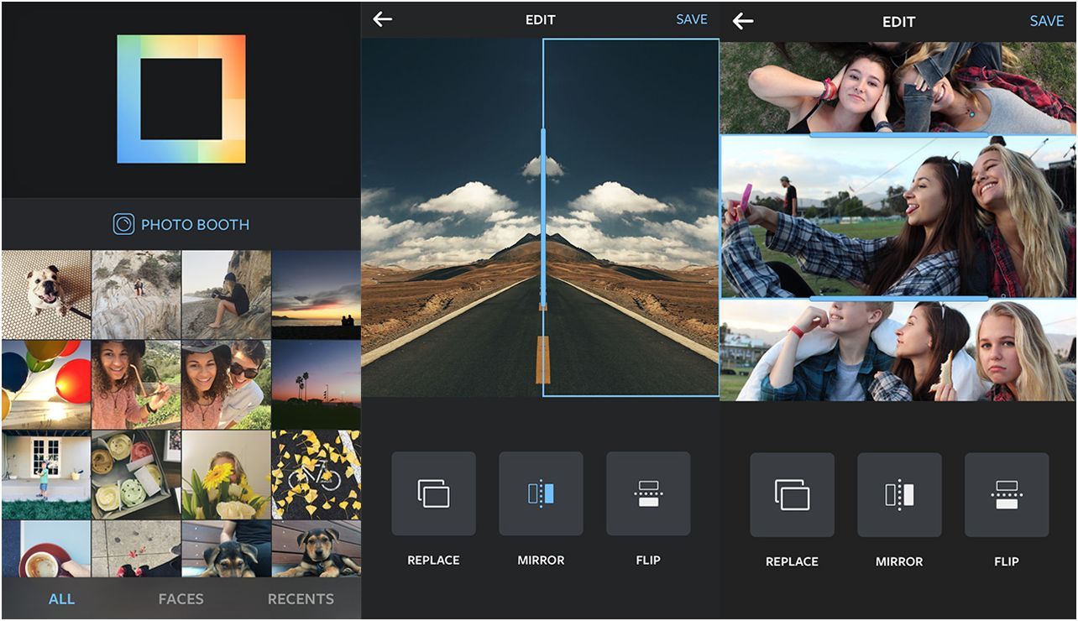Select the Mirror tool in the road edit screen

click(541, 494)
